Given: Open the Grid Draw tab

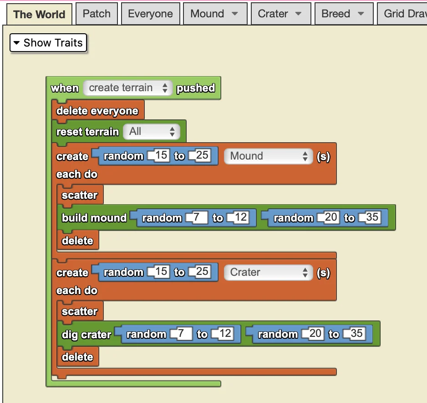Looking at the screenshot, I should tap(402, 14).
